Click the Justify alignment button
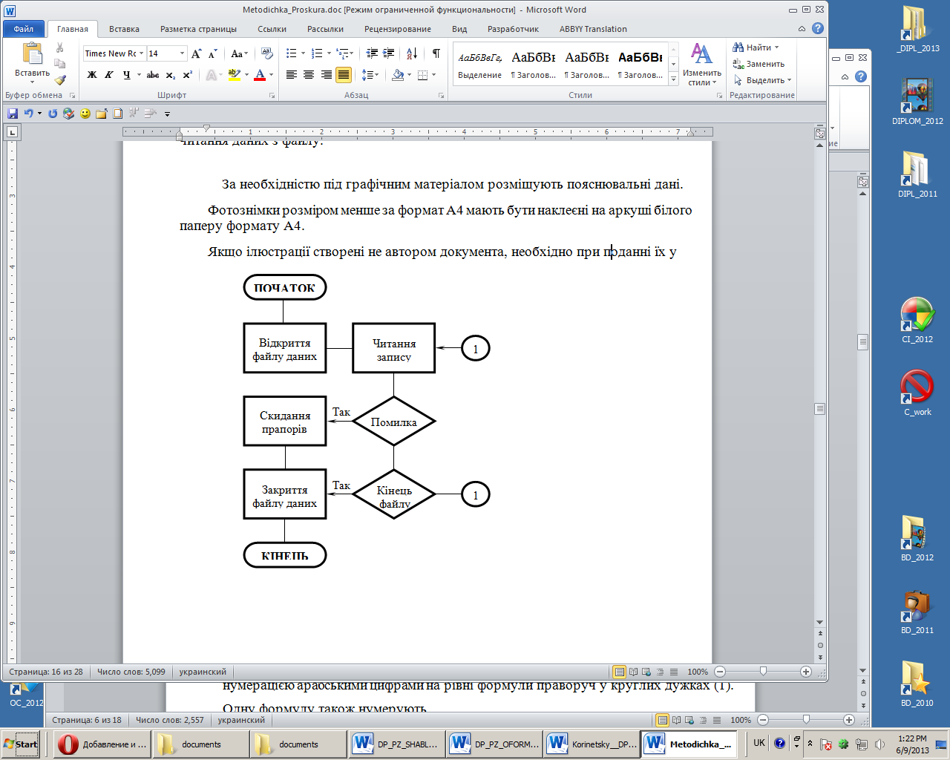The image size is (950, 760). pyautogui.click(x=343, y=75)
